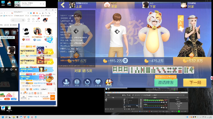Click the chat message input box

38,97
